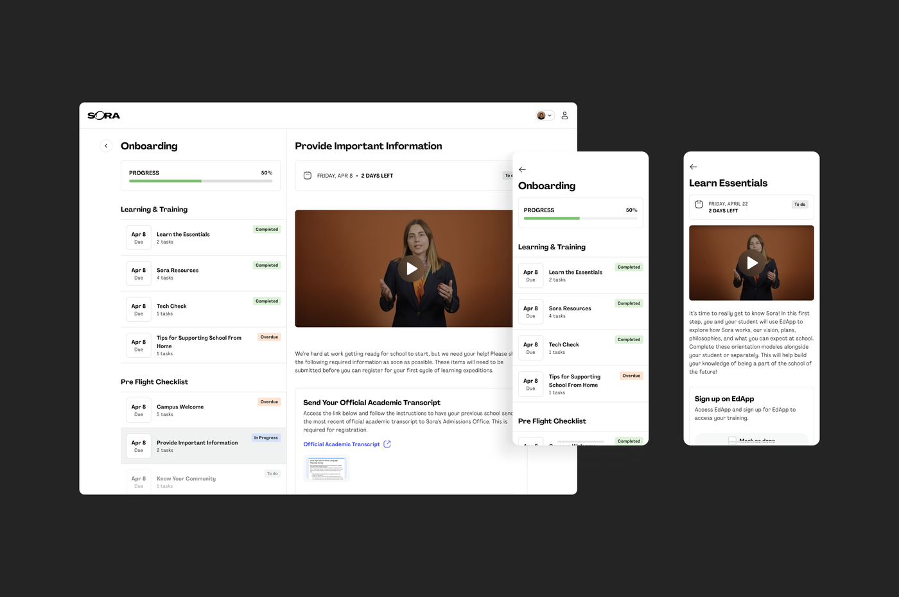Click the back arrow in the Learn Essentials panel
This screenshot has width=899, height=597.
coord(693,167)
